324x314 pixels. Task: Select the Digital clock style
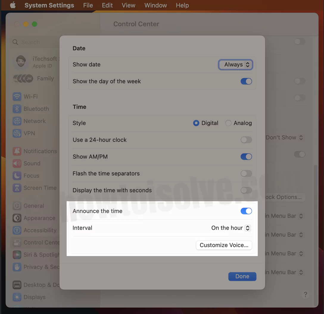[x=196, y=123]
